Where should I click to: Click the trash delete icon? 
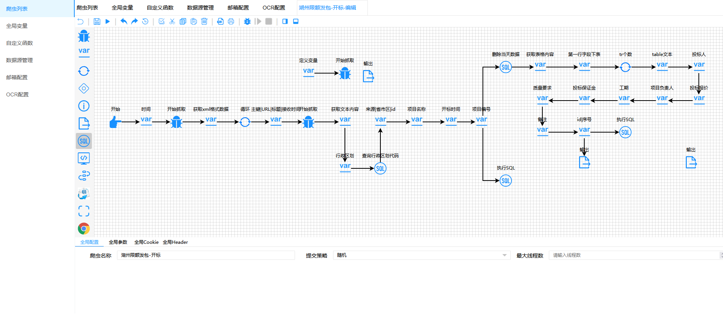204,21
